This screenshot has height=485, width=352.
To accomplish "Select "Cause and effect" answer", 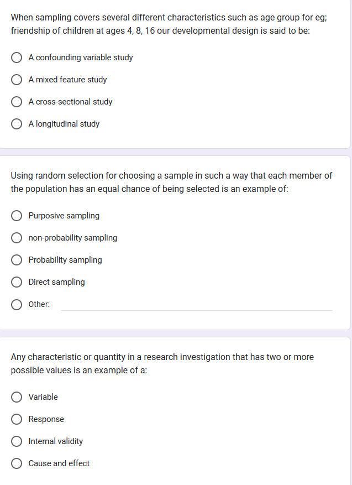I will coord(17,463).
